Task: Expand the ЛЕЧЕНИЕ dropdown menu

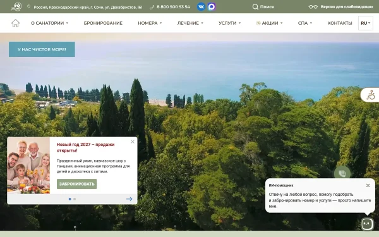Action: coord(190,23)
